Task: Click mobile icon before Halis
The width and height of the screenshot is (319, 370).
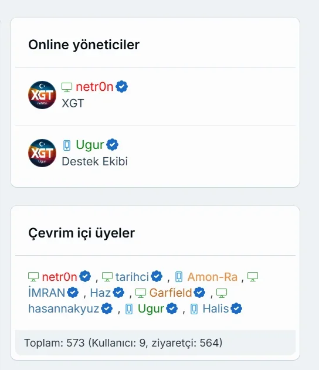Action: tap(194, 309)
